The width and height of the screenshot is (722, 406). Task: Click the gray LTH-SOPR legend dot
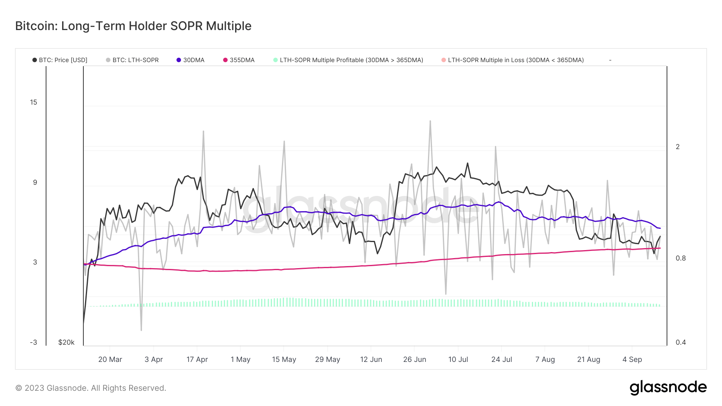108,60
